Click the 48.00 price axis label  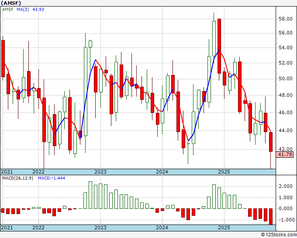coord(286,95)
